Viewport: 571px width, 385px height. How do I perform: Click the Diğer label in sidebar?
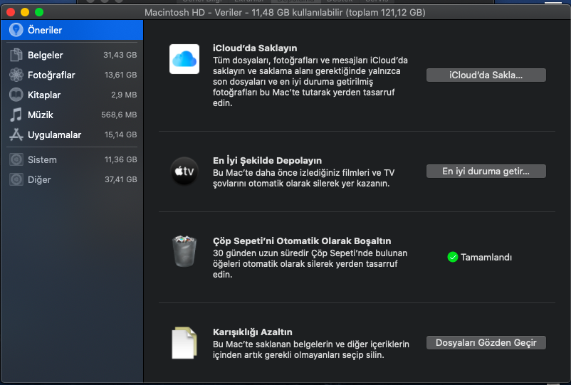pos(39,180)
